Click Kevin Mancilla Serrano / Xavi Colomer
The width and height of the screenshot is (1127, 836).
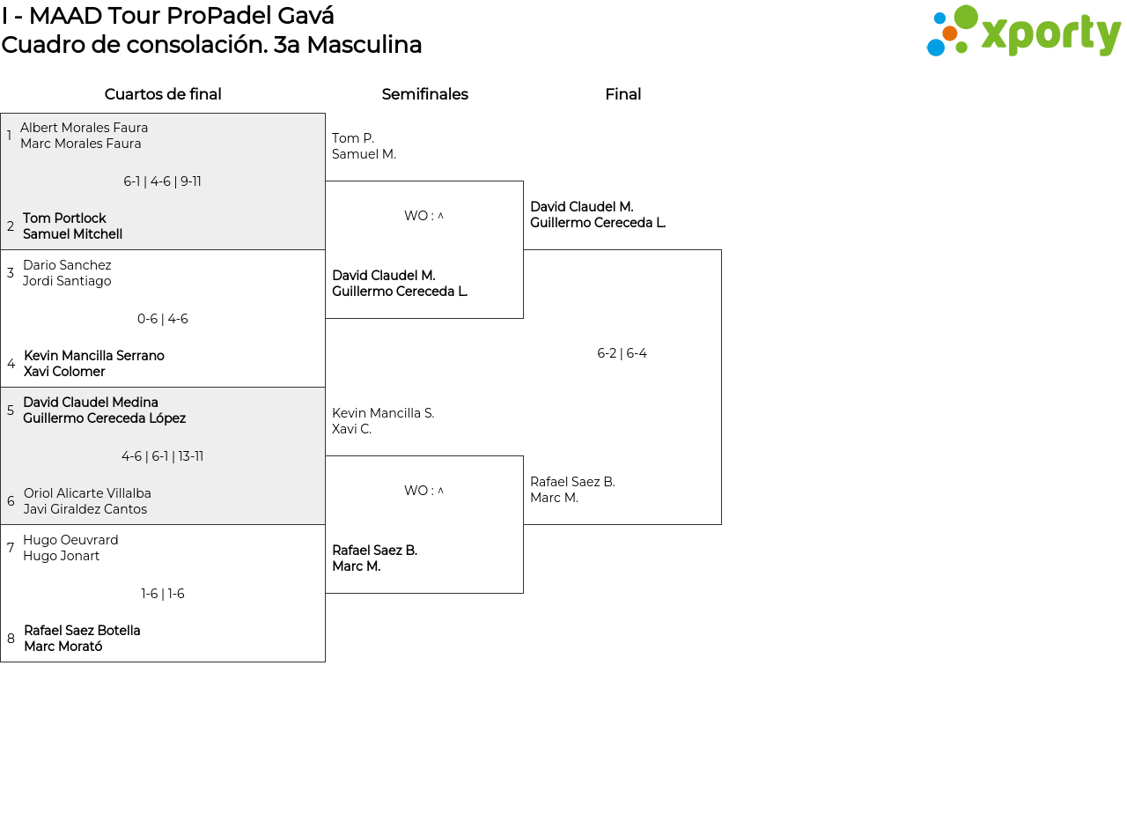click(93, 364)
